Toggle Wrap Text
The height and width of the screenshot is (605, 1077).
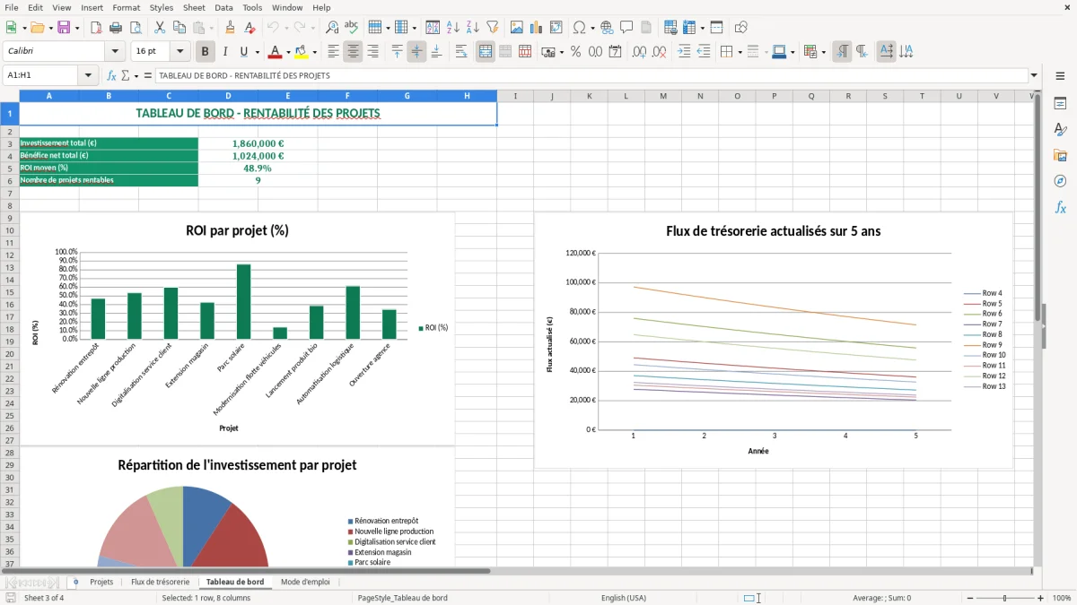[x=461, y=52]
